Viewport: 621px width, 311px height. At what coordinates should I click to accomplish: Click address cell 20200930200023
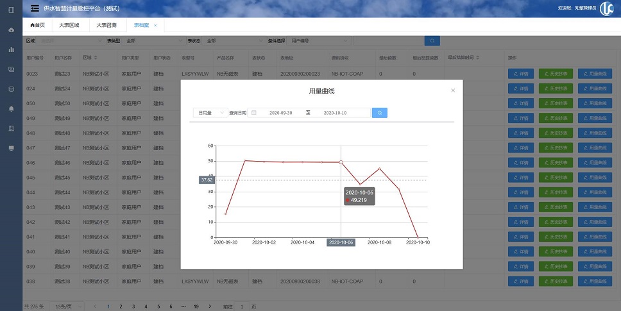tap(300, 74)
